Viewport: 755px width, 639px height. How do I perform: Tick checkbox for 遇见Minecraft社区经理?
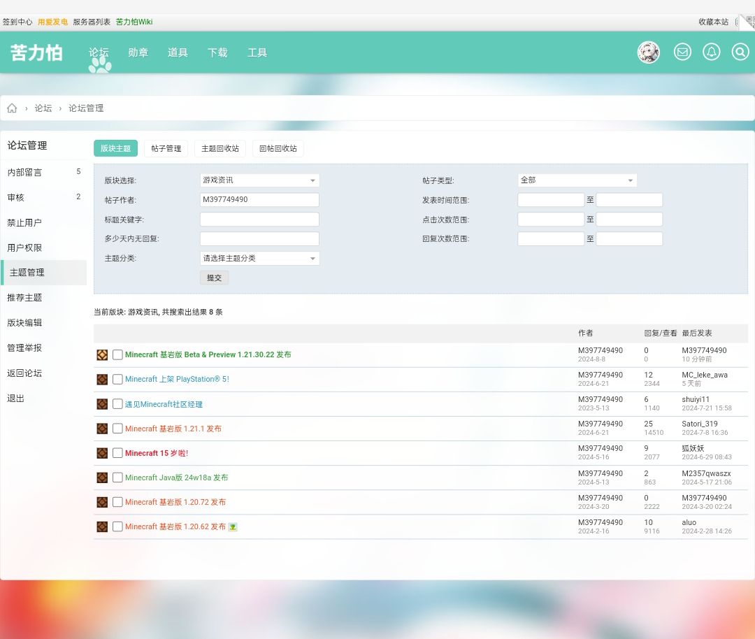click(117, 404)
